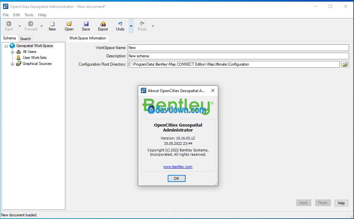This screenshot has width=354, height=219.
Task: Click the Configuration Root Directory field
Action: [233, 64]
